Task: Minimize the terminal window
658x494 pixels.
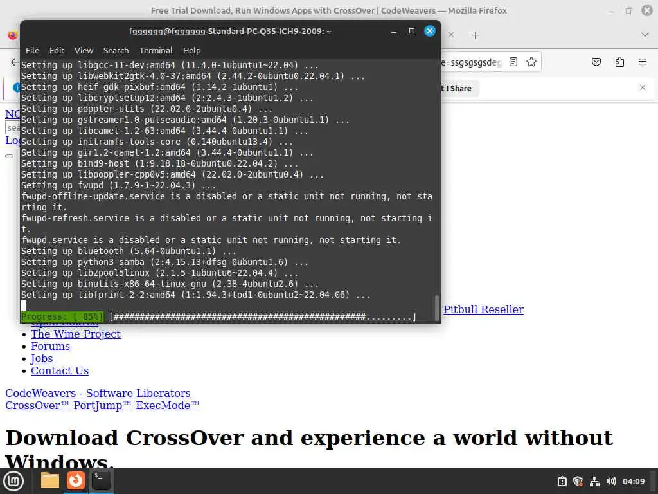Action: (x=394, y=31)
